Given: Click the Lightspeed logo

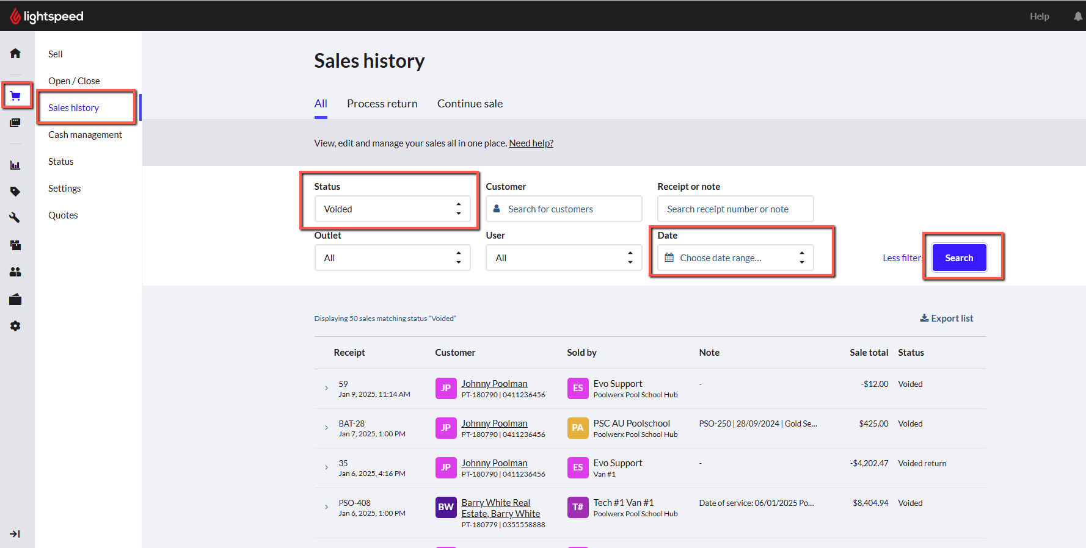Looking at the screenshot, I should [x=46, y=16].
